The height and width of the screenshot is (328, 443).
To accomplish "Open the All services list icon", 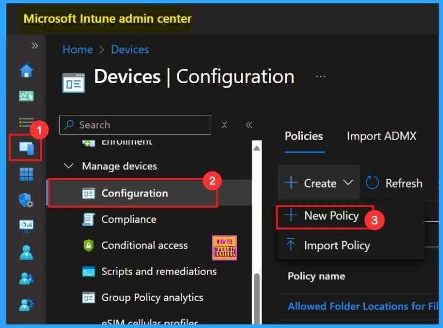I will click(x=26, y=122).
